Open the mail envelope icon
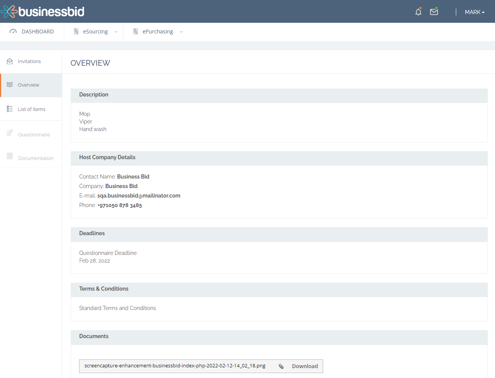 [x=434, y=12]
